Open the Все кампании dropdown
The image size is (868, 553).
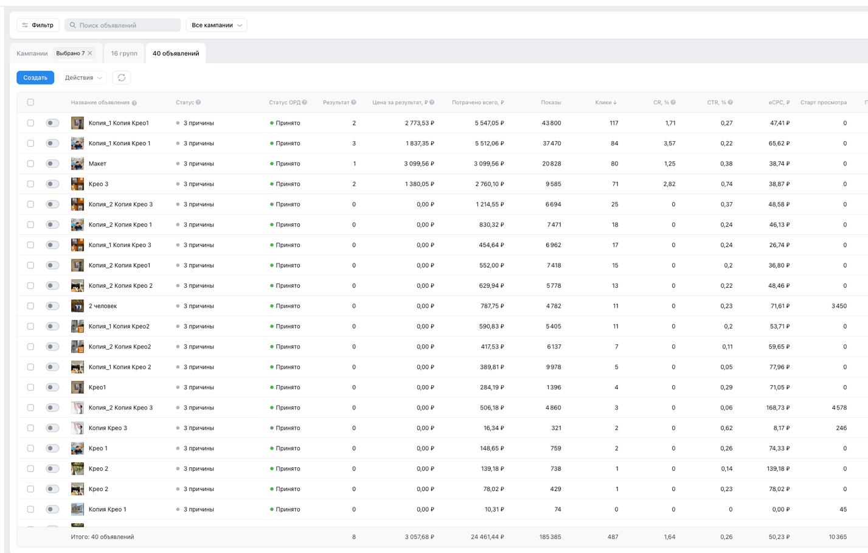217,25
